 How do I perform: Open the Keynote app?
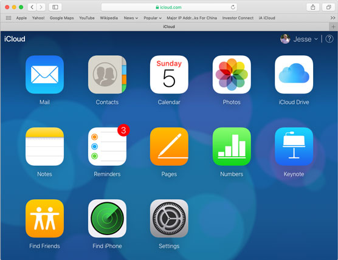[294, 146]
